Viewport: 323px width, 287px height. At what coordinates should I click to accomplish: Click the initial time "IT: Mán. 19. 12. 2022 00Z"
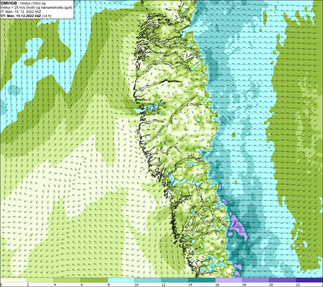[21, 12]
